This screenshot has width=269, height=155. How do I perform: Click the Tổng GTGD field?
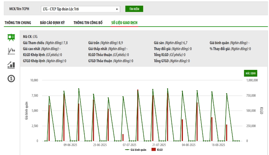172,61
